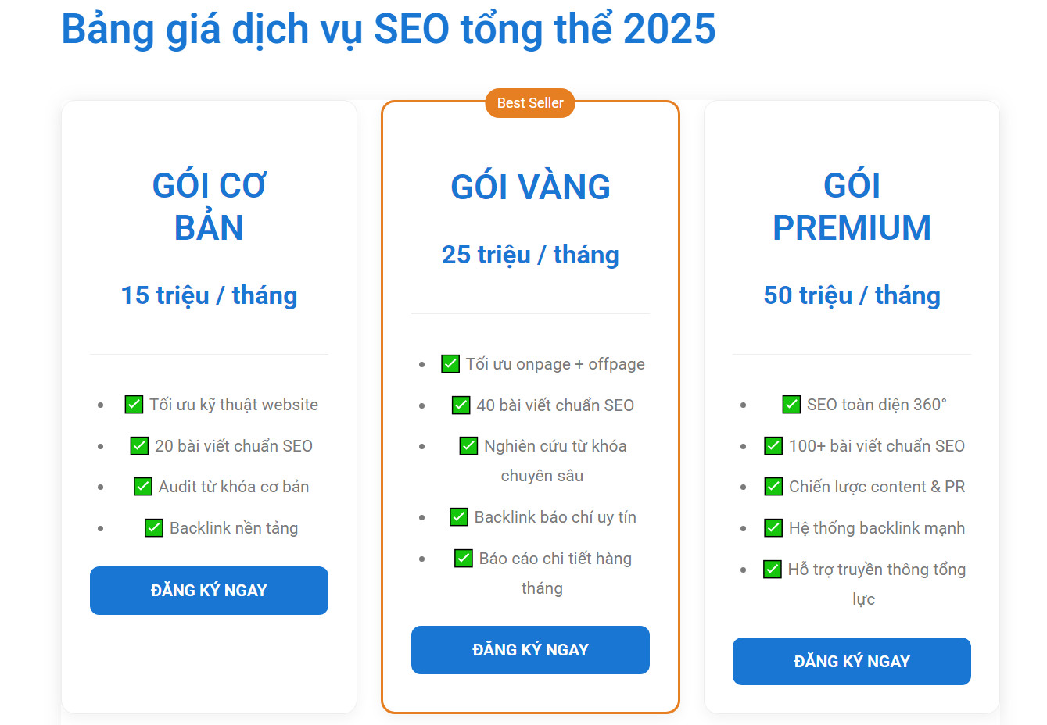
Task: Click the green check before Nghiên cứu từ khóa
Action: pos(468,446)
